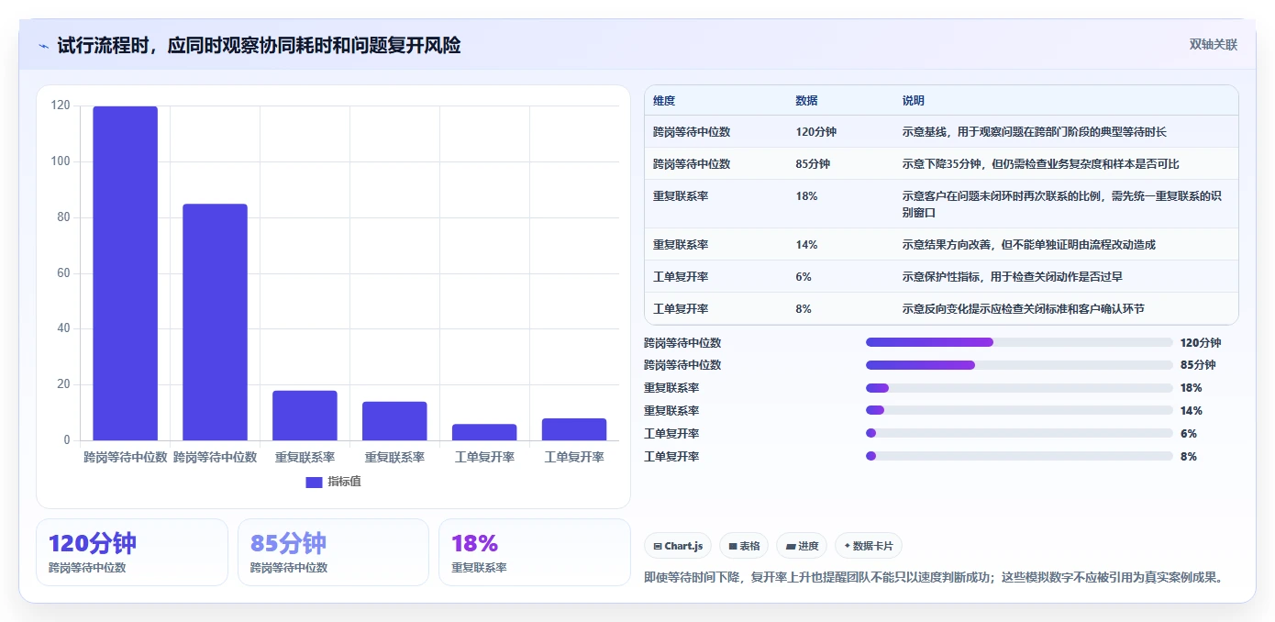Click the 维度 table column header

[664, 101]
